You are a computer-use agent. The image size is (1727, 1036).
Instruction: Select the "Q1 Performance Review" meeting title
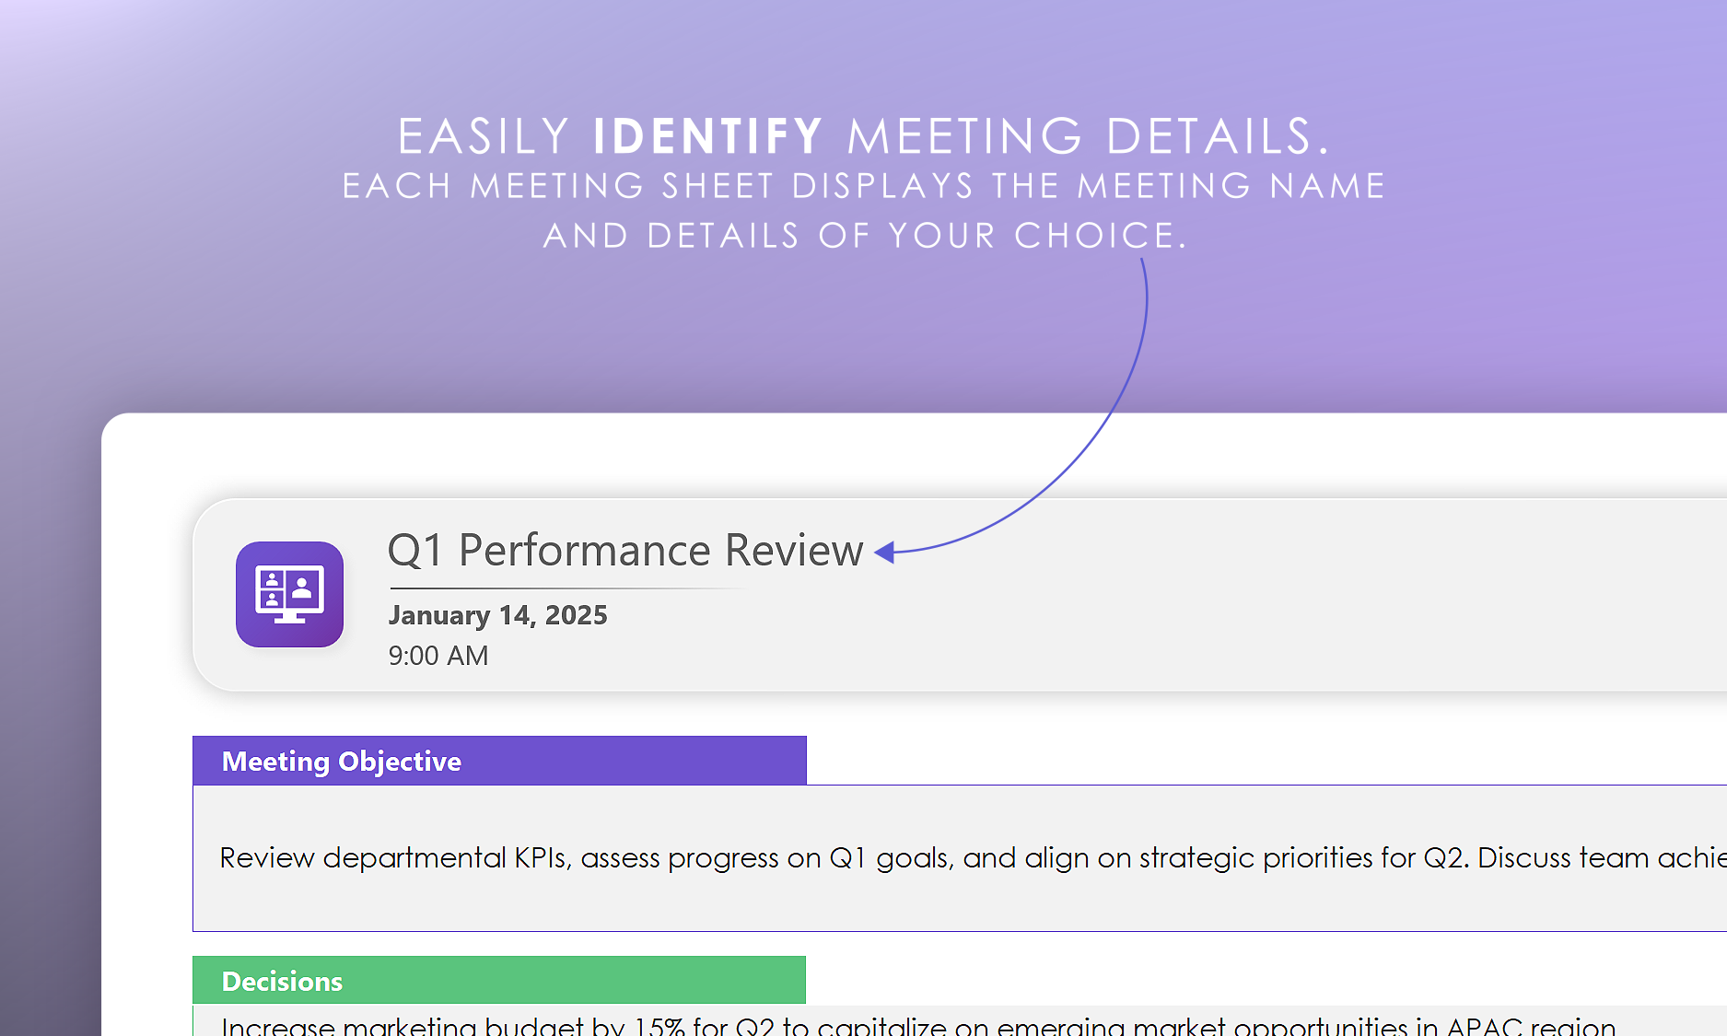[624, 551]
